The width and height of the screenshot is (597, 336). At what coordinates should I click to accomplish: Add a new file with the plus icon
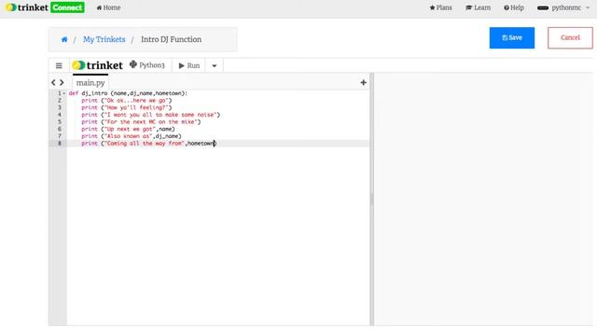pos(363,82)
